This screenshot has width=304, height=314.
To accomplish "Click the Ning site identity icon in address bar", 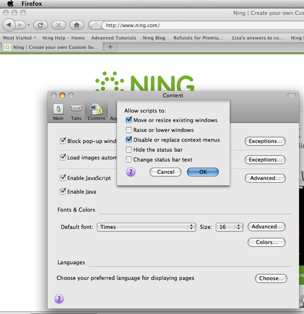I will pos(96,25).
